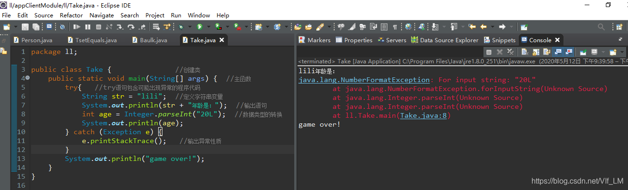Close the Take.java editor tab

(x=222, y=40)
